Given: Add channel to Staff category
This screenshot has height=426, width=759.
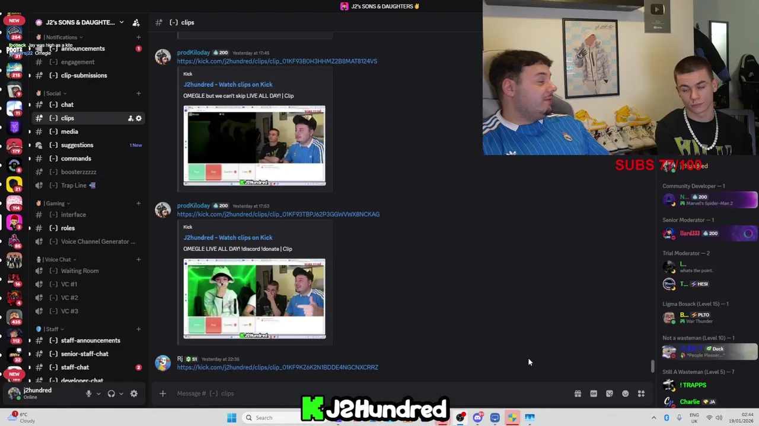Looking at the screenshot, I should 138,329.
